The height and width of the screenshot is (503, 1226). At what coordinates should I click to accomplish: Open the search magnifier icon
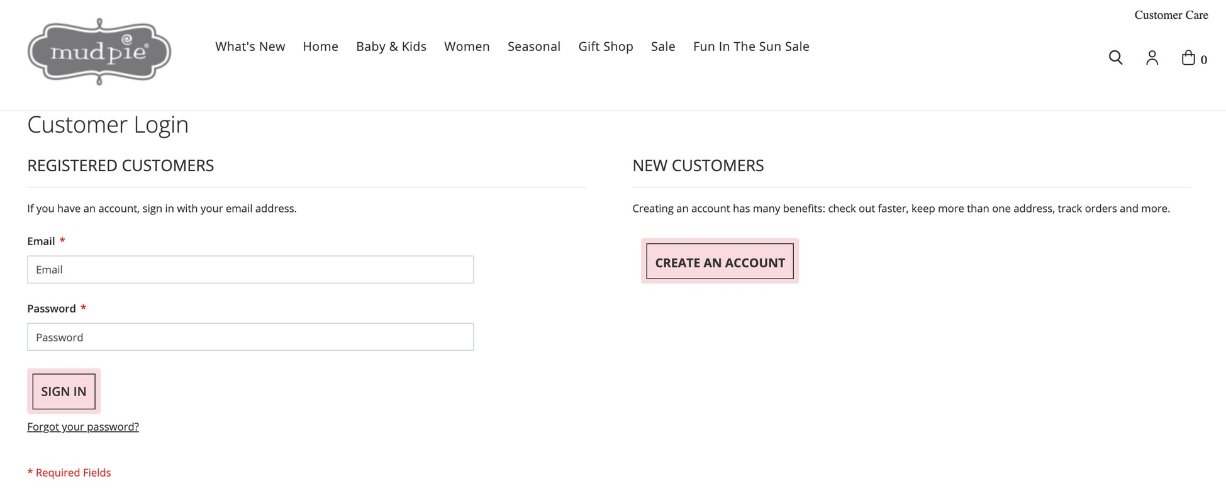pyautogui.click(x=1115, y=58)
